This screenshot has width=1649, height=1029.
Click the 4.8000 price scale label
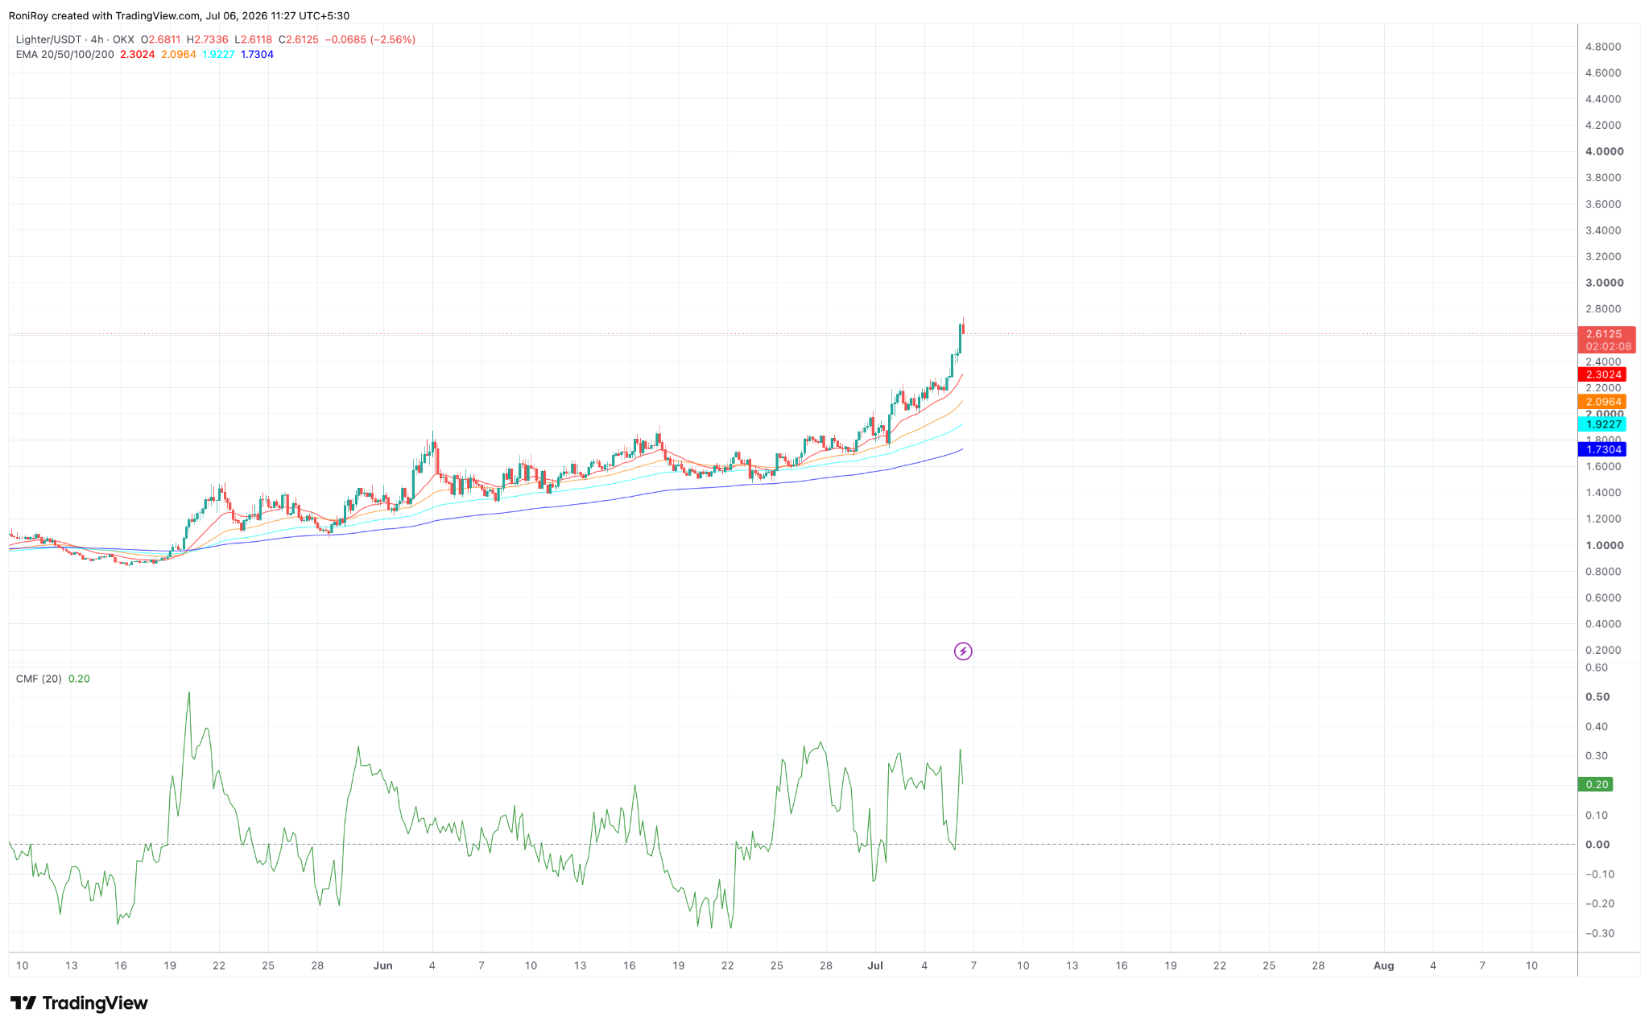coord(1603,47)
